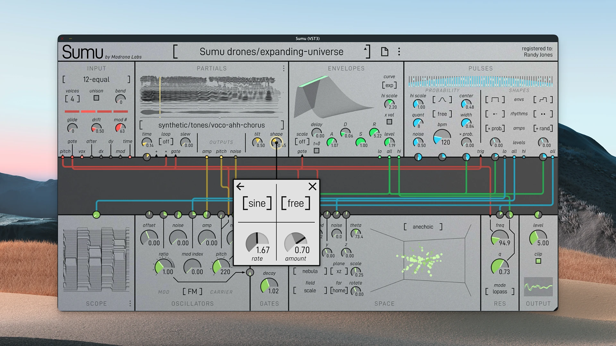The image size is (616, 346).
Task: Click the bpm 120 dial
Action: pos(442,138)
